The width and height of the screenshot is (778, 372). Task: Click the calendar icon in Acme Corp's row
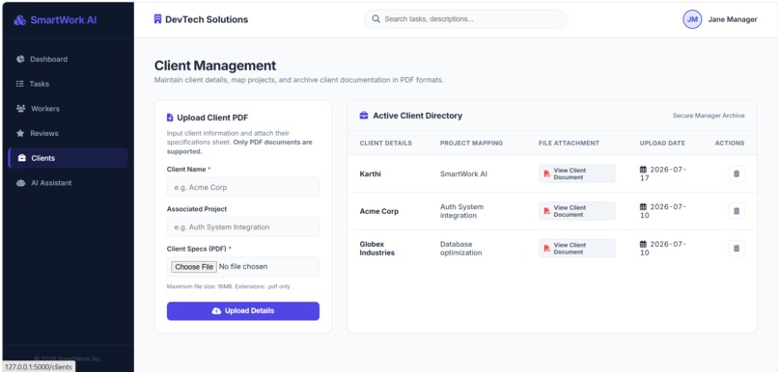click(643, 206)
